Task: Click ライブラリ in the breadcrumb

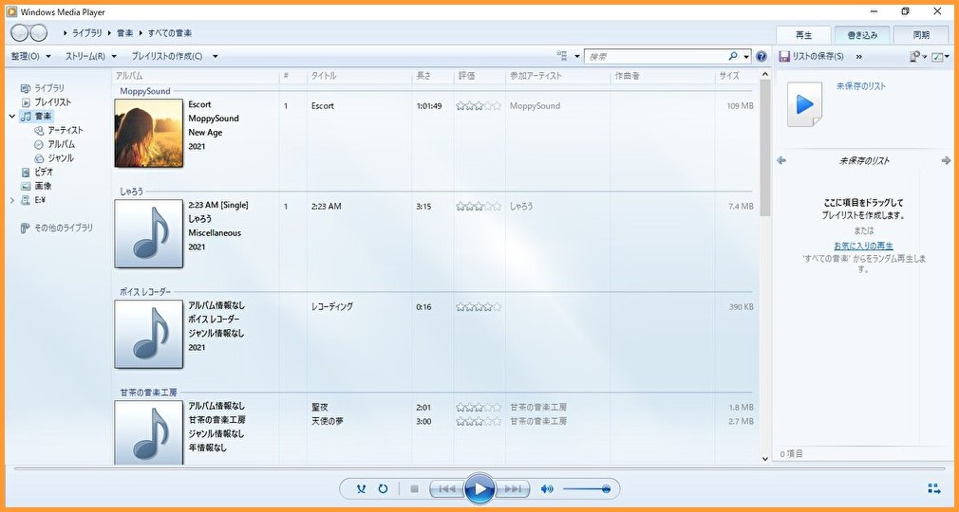Action: pyautogui.click(x=86, y=33)
